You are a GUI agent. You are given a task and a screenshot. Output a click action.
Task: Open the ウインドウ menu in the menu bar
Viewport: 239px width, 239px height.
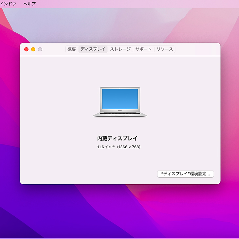click(8, 4)
